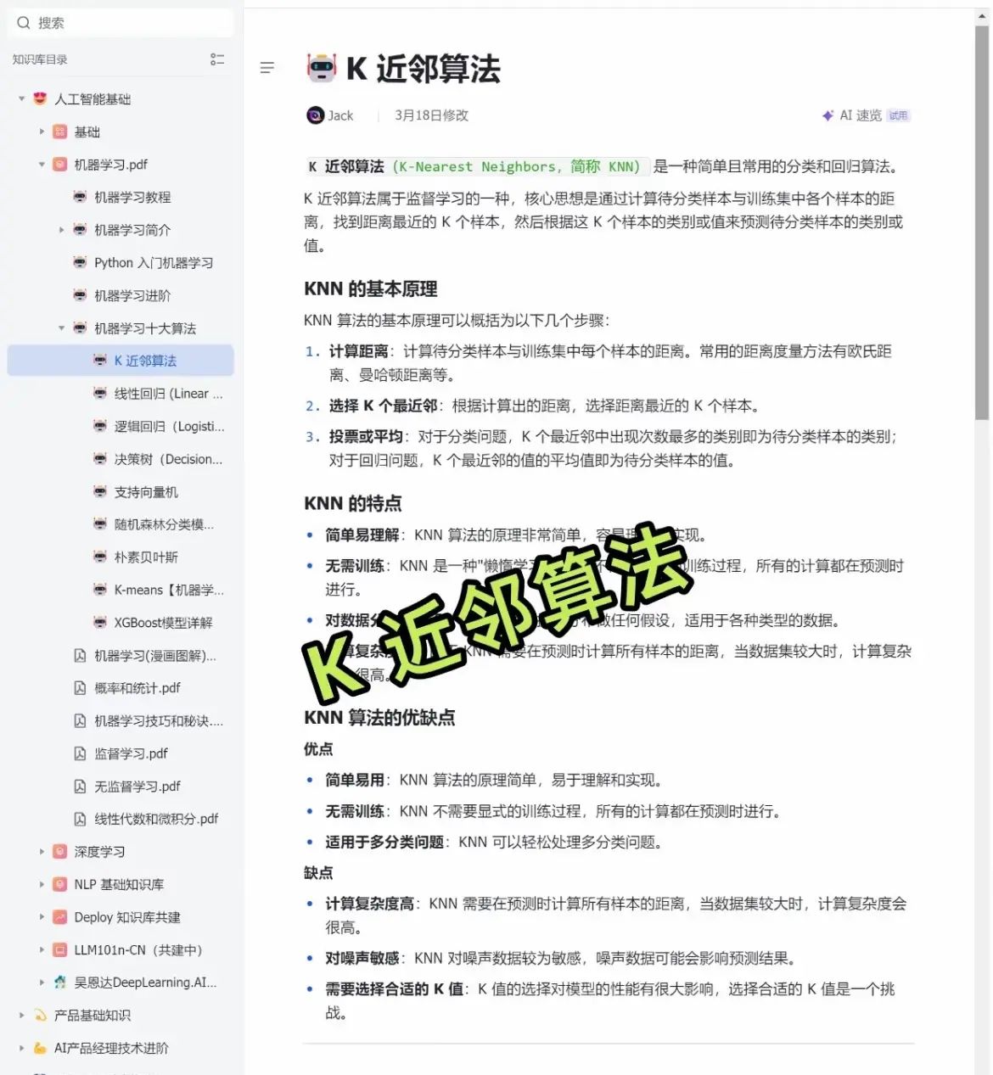This screenshot has height=1075, width=993.
Task: Select the 监督学习.pdf file icon
Action: click(79, 753)
